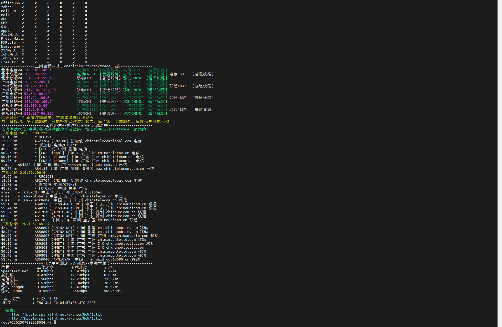Click the 自动更新测速节点列表 header line
502x327 pixels.
[77, 263]
